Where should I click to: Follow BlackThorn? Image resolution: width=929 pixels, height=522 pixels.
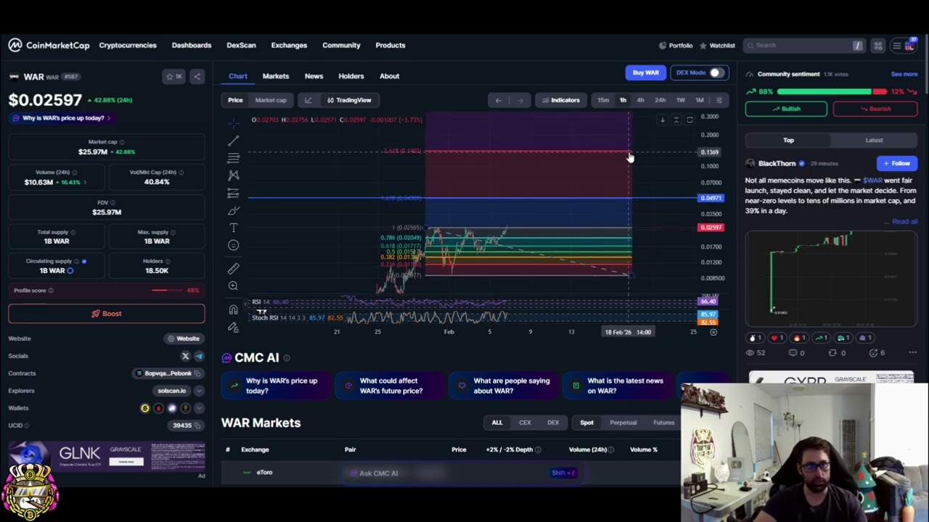(897, 164)
